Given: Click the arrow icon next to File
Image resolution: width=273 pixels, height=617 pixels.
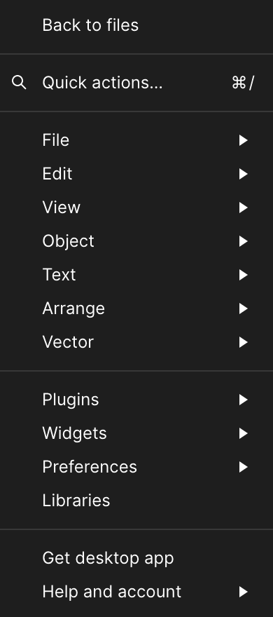Looking at the screenshot, I should 243,140.
